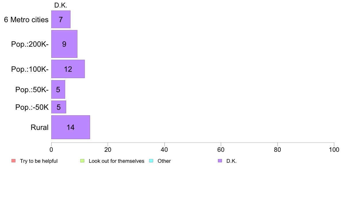The height and width of the screenshot is (212, 342).
Task: Select the Pop.:50K- bar showing 5
Action: (58, 89)
